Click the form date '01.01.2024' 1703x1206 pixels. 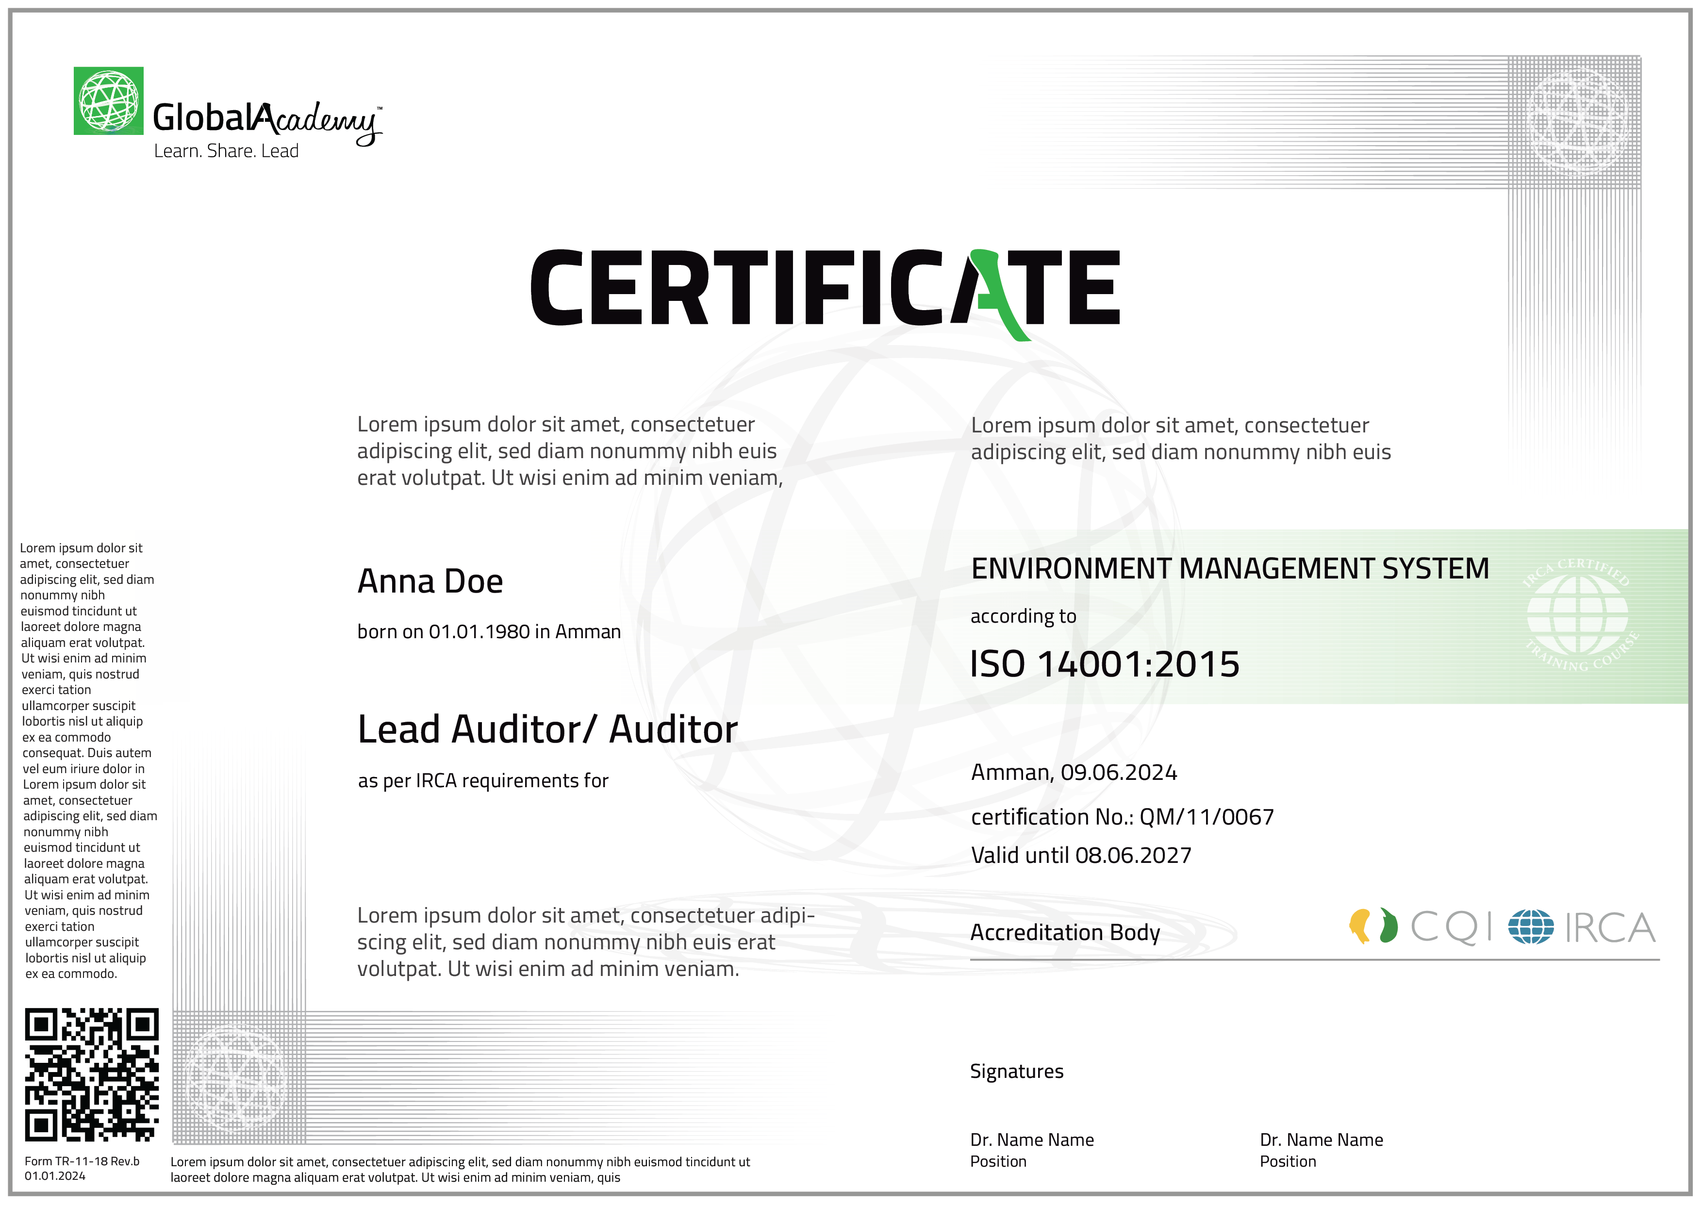(x=55, y=1176)
